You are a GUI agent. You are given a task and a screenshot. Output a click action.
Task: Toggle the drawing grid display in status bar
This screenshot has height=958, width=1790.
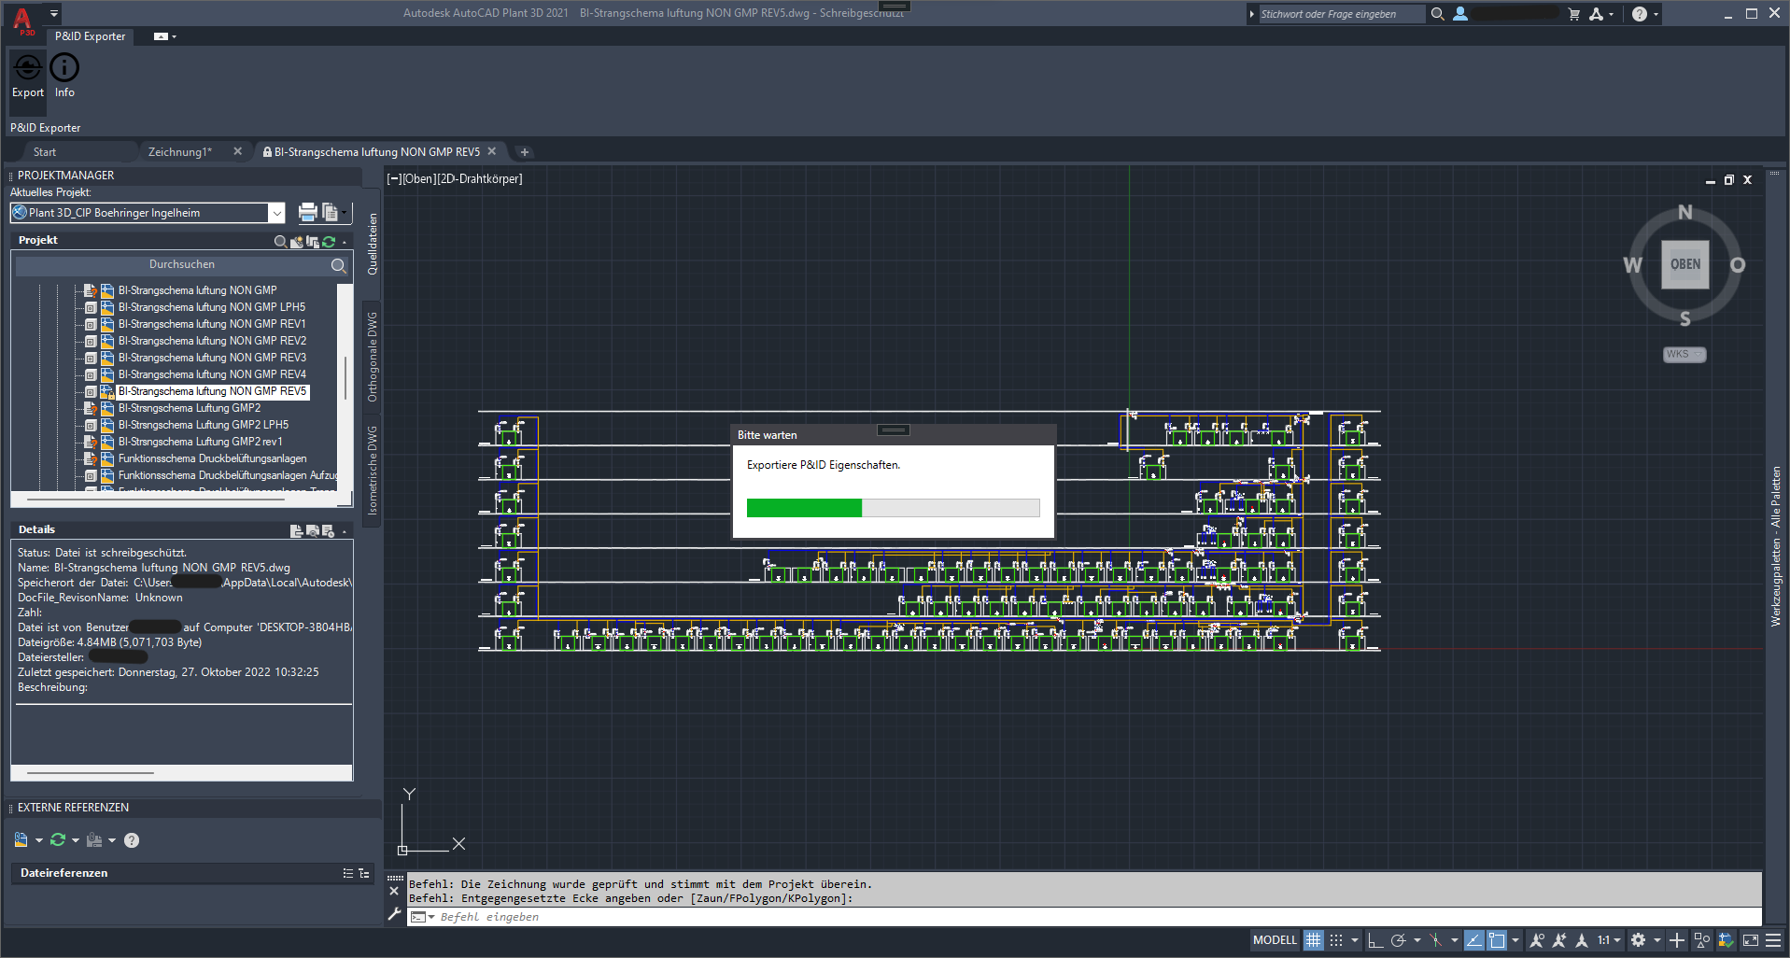(x=1314, y=940)
